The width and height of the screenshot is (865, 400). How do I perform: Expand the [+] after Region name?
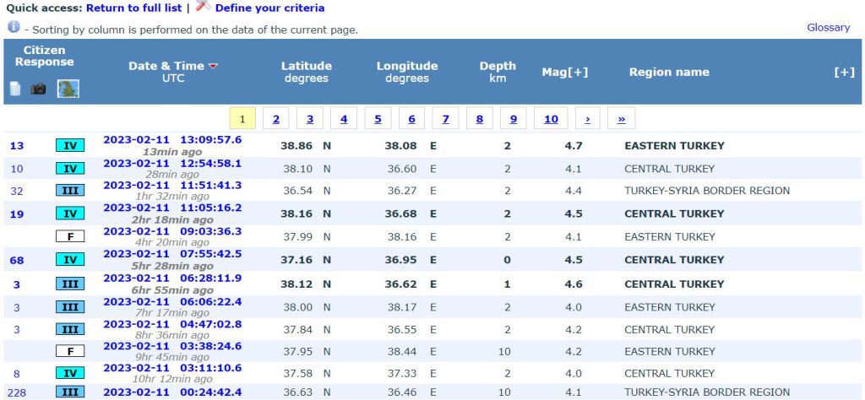tap(844, 73)
